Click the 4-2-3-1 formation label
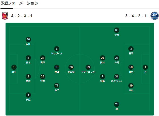The image size is (159, 116). [22, 16]
